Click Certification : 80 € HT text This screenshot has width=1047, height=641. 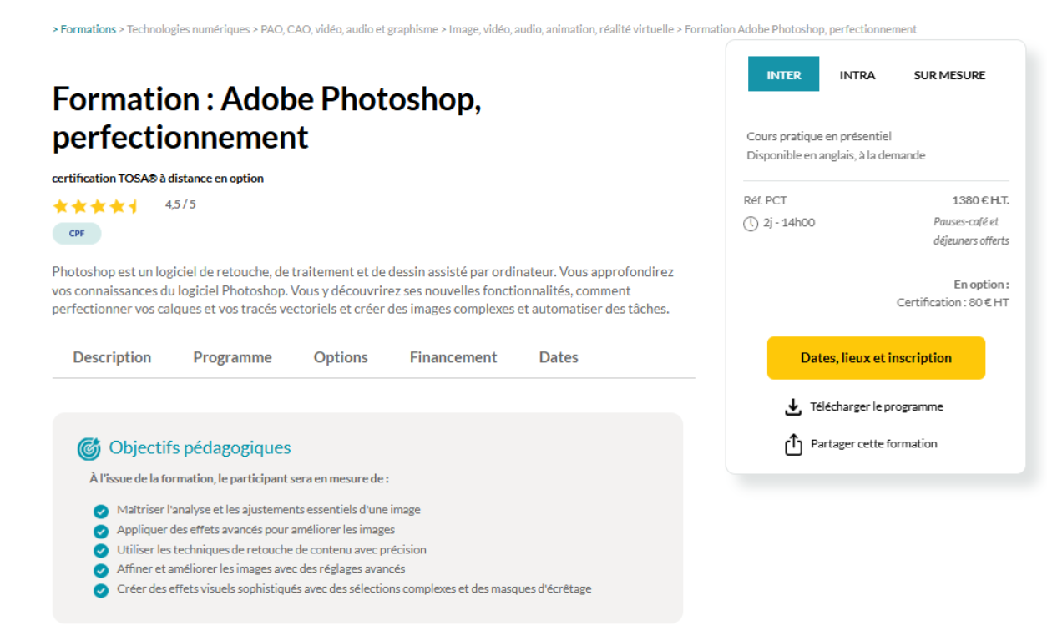point(953,303)
